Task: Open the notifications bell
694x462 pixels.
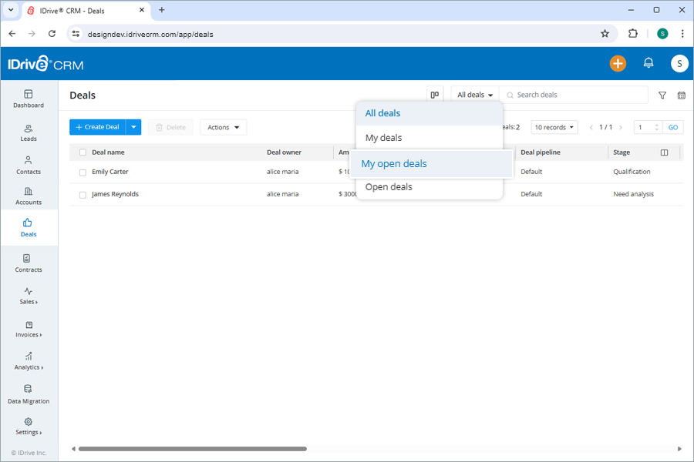Action: pos(649,63)
